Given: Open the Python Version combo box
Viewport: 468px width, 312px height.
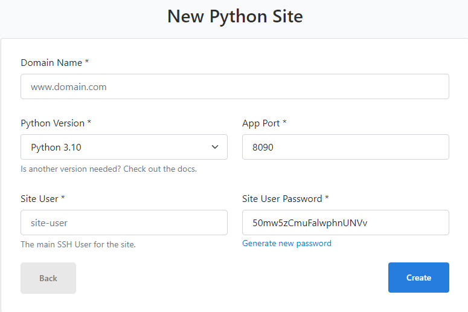Looking at the screenshot, I should pyautogui.click(x=124, y=147).
